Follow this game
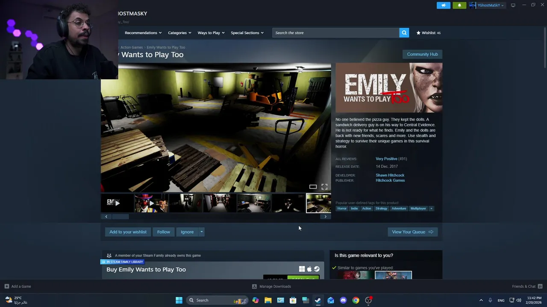 [x=163, y=232]
